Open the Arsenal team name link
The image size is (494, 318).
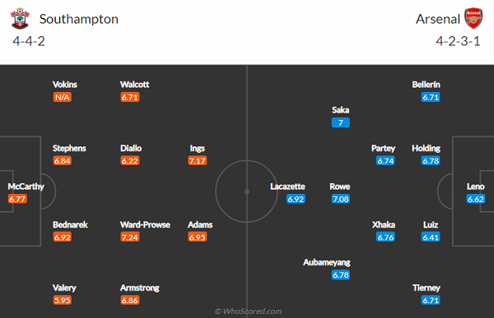438,19
